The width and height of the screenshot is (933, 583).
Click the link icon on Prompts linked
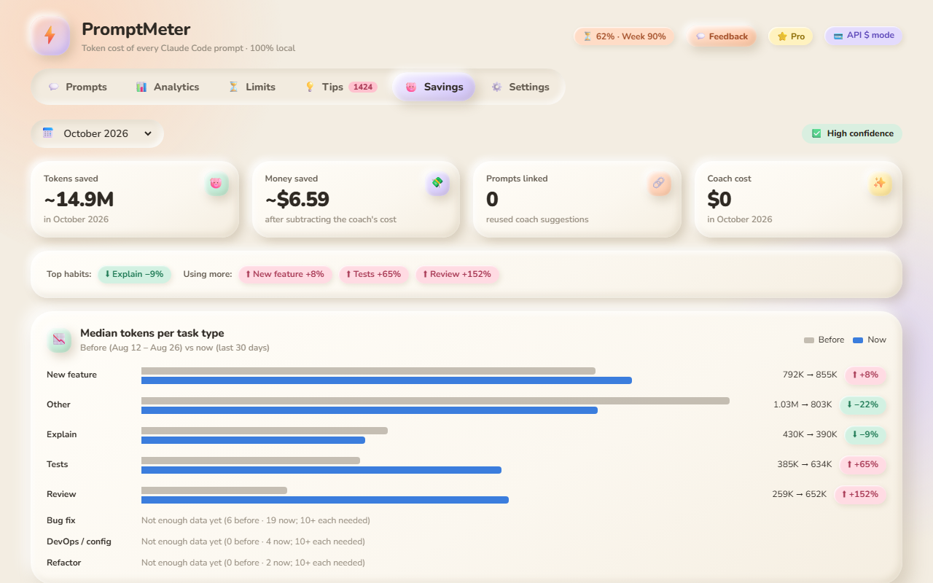659,184
